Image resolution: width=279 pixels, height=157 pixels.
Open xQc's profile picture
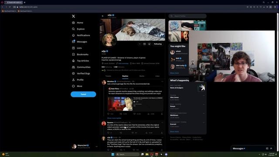click(x=109, y=40)
